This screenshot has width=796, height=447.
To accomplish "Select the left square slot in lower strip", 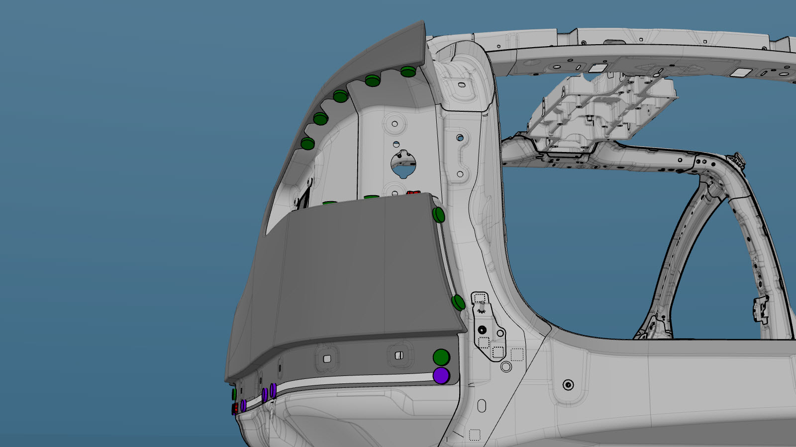I will tap(327, 359).
